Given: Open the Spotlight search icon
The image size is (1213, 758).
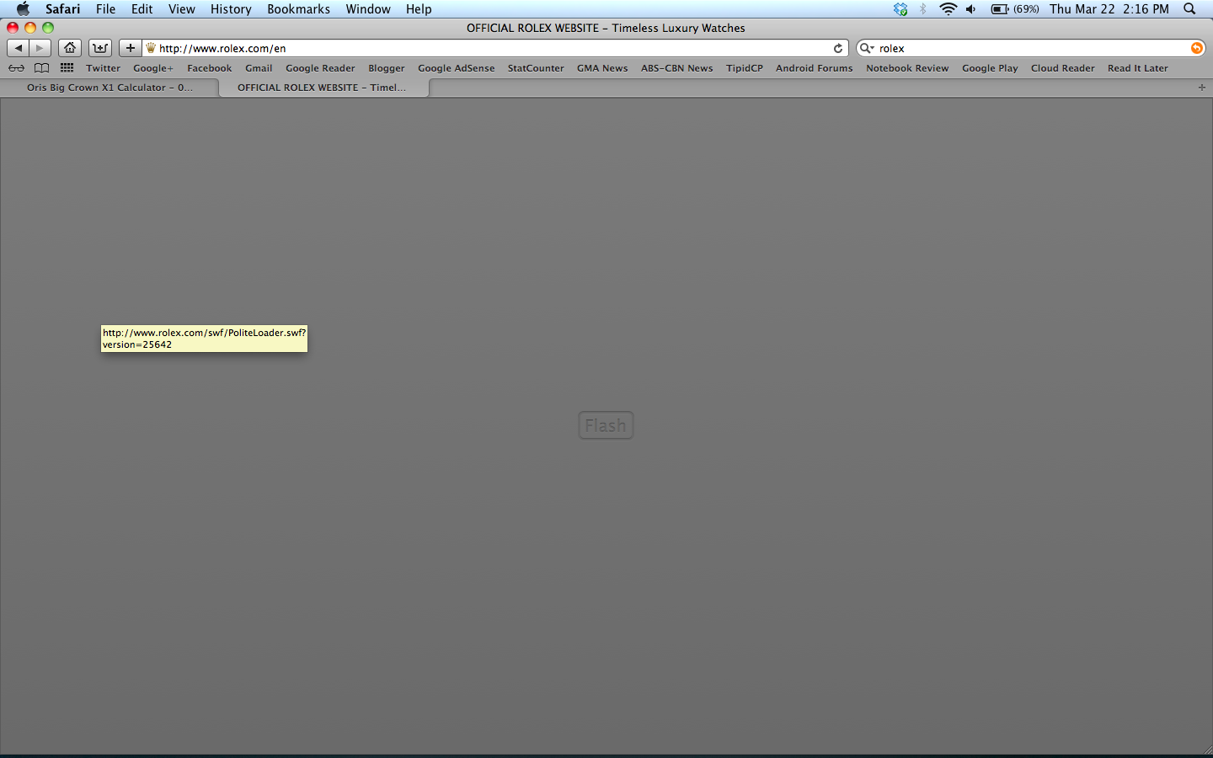Looking at the screenshot, I should 1189,9.
